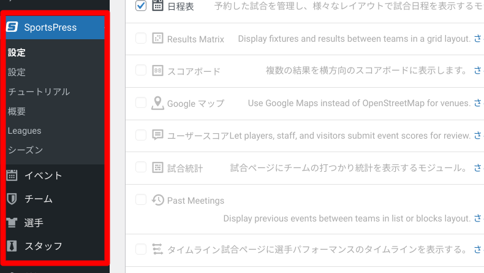
Task: Click the 試合統計 stats icon
Action: tap(157, 167)
